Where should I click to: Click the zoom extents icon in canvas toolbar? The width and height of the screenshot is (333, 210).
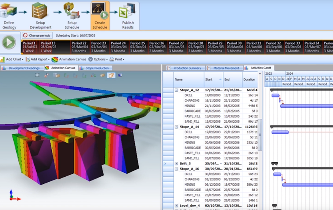tap(37, 75)
